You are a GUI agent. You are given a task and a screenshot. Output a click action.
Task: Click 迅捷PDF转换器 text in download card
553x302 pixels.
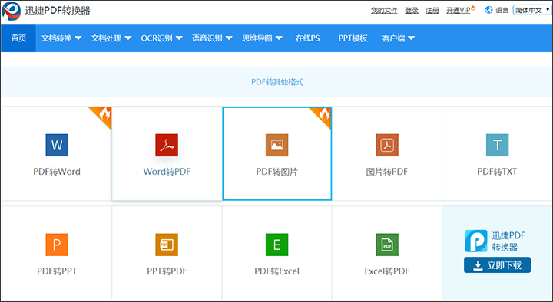(508, 241)
